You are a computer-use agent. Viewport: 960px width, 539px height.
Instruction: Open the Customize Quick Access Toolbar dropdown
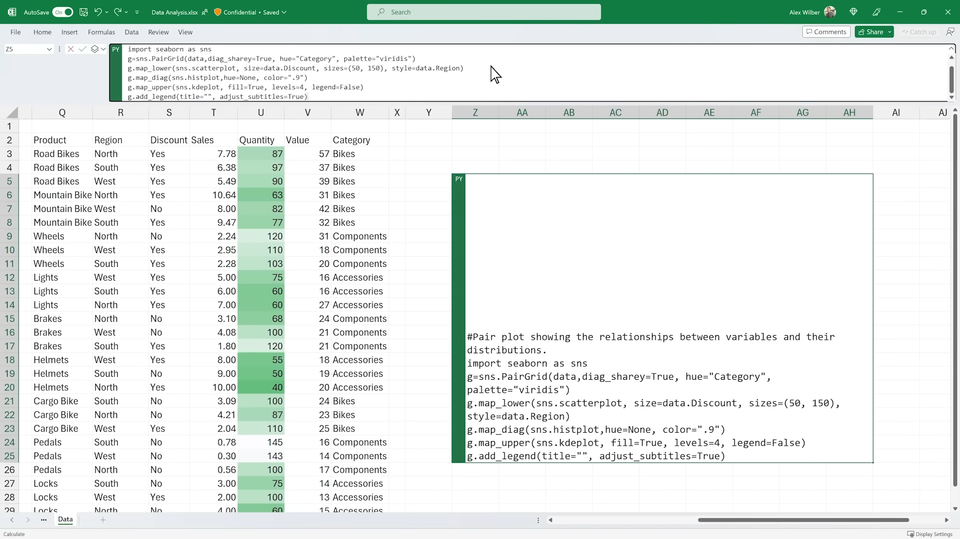tap(137, 12)
